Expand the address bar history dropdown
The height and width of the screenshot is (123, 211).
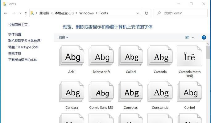coord(138,13)
